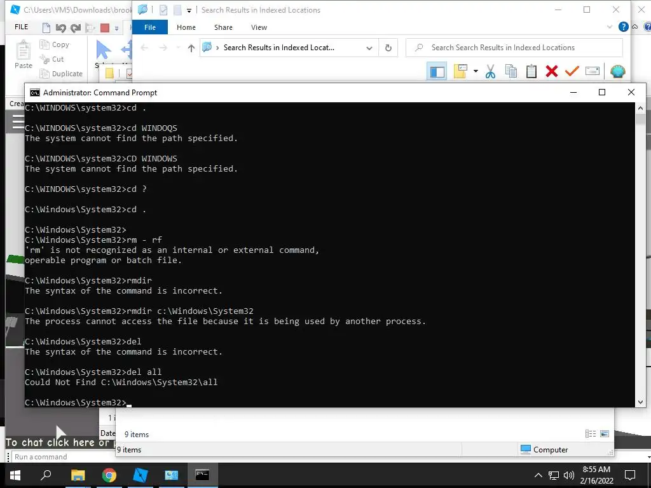Click the Up arrow in Explorer navigation
Image resolution: width=651 pixels, height=488 pixels.
coord(191,48)
